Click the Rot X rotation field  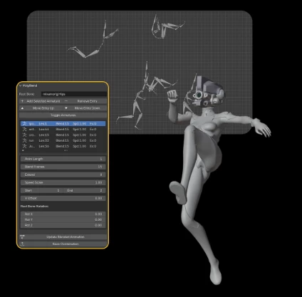click(x=63, y=214)
